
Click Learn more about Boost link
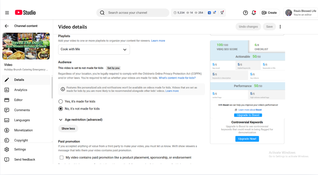250,110
